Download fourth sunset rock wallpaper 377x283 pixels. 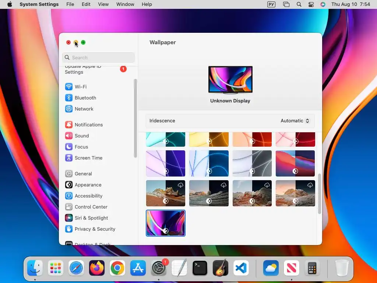(x=310, y=185)
